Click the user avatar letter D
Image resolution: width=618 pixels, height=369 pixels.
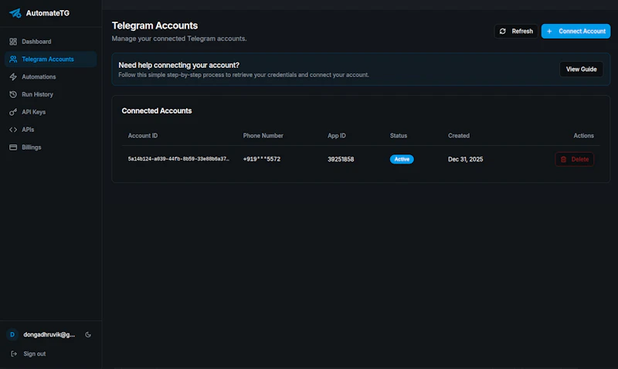point(12,334)
